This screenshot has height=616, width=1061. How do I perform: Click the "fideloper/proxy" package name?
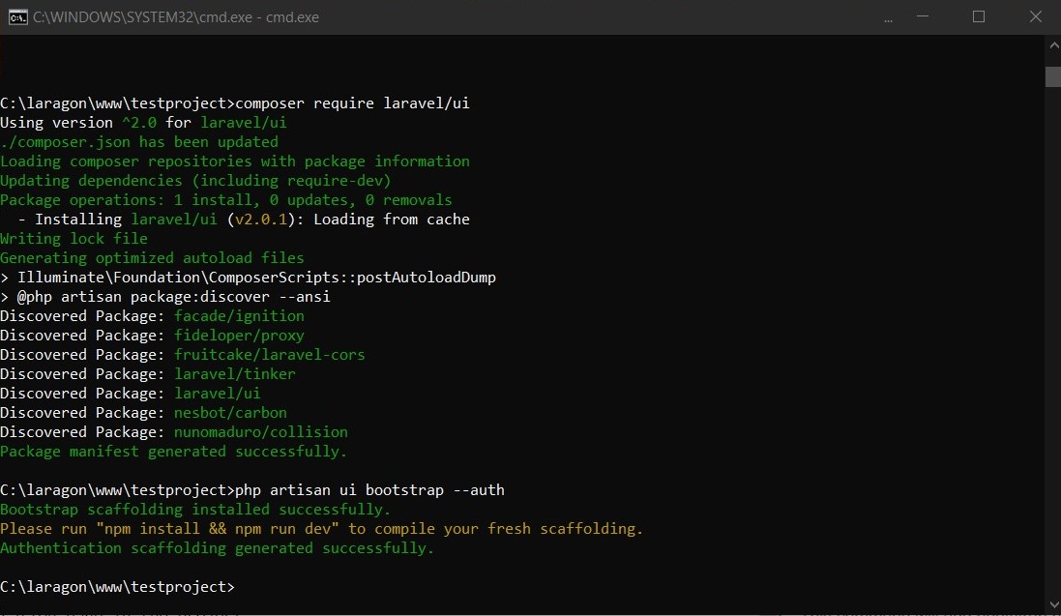point(240,335)
